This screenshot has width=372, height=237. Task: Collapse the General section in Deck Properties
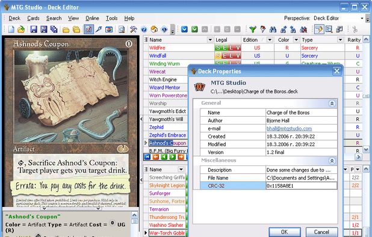click(332, 103)
